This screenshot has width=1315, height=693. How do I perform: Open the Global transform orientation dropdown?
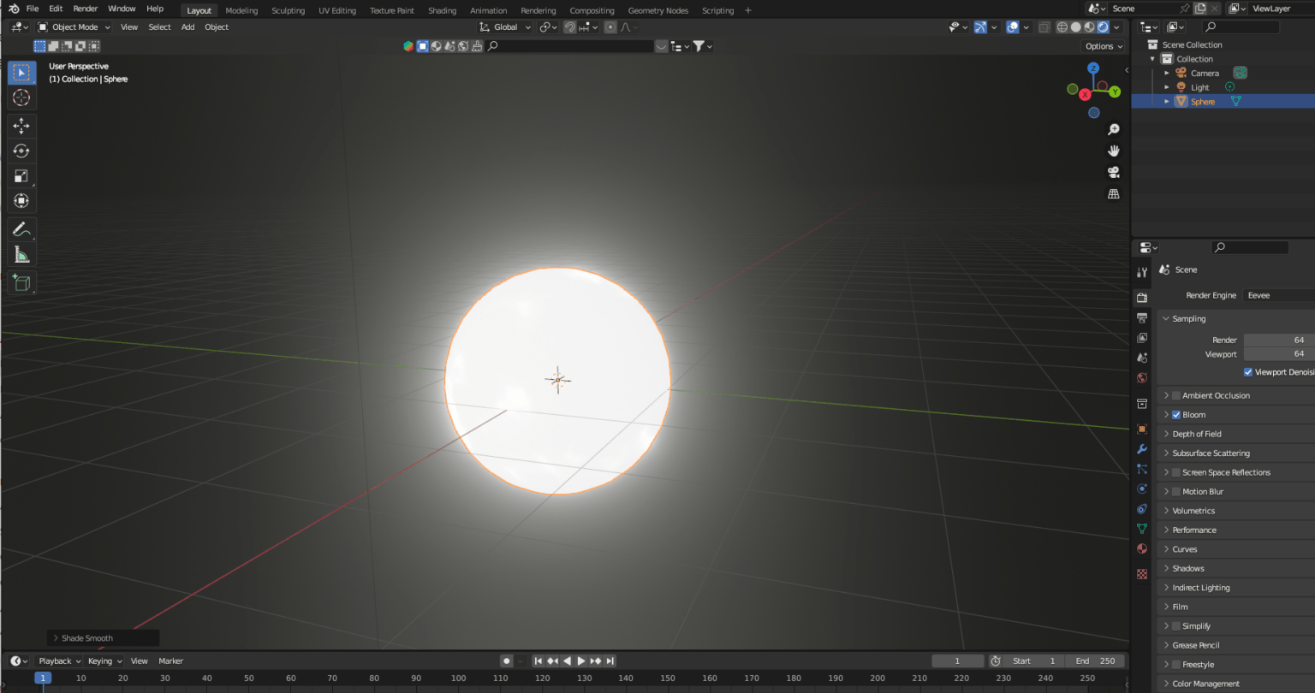pyautogui.click(x=504, y=27)
